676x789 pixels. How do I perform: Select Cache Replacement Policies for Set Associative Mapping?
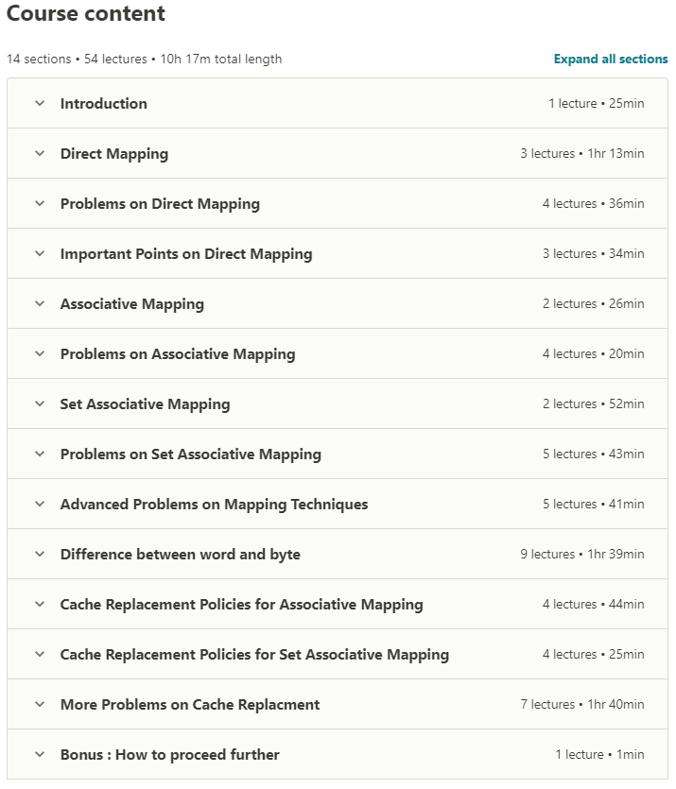point(254,654)
